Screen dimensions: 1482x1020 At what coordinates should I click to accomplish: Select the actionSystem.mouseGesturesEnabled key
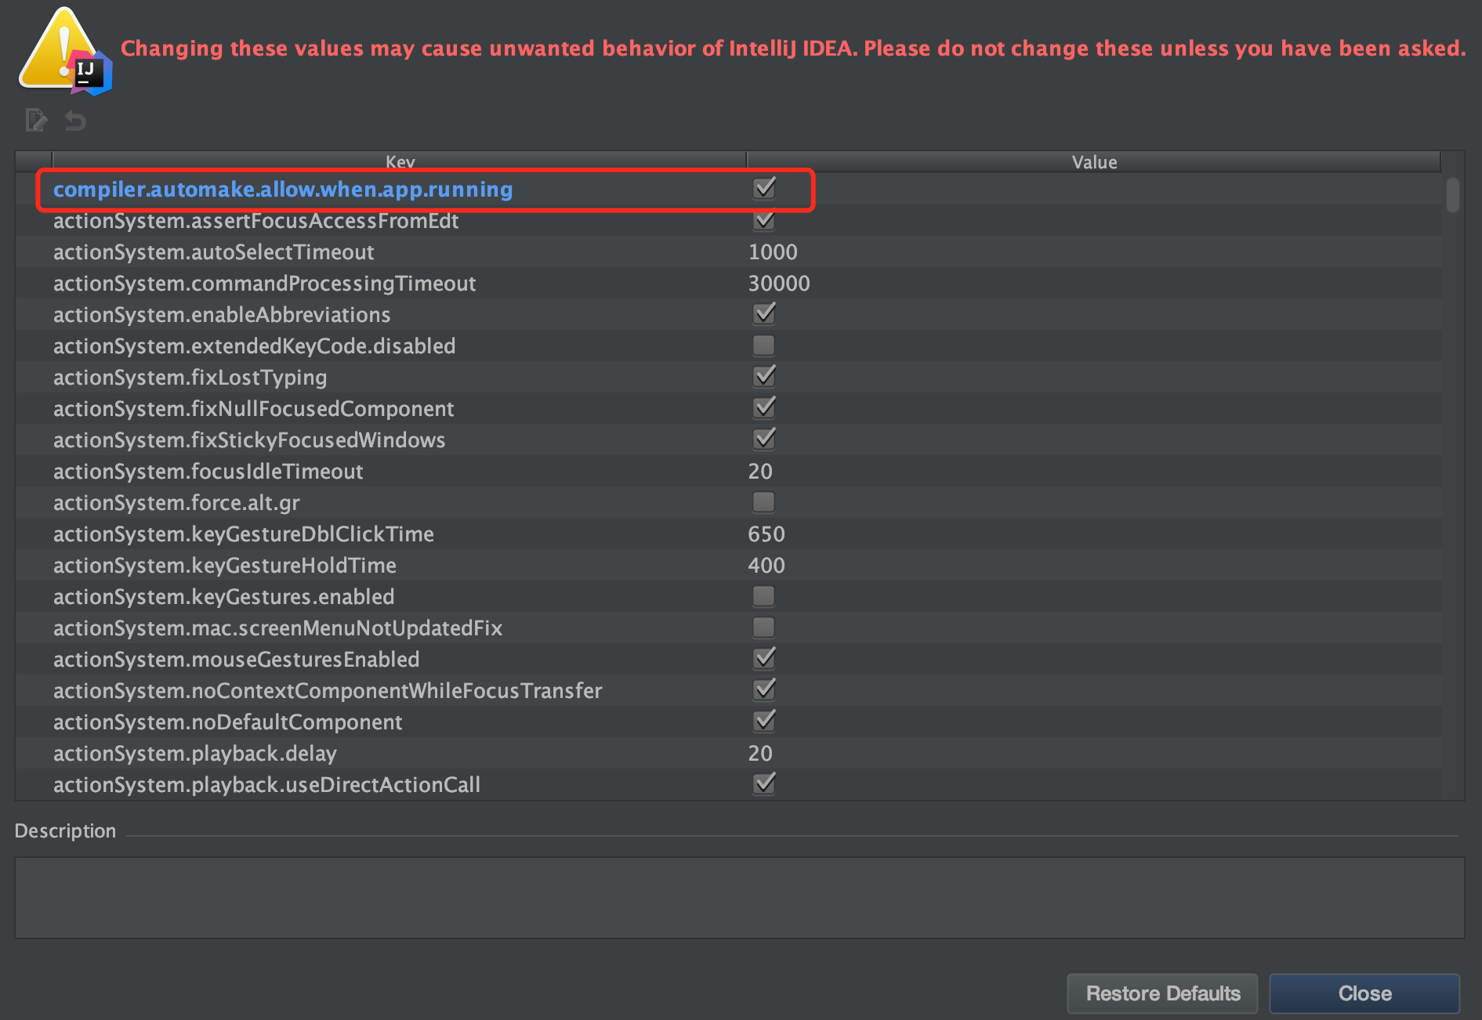(x=236, y=660)
